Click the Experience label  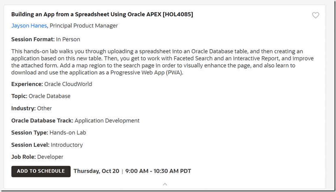point(27,84)
